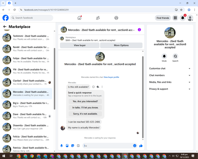Open the Chrome three-dot menu

tap(194, 10)
